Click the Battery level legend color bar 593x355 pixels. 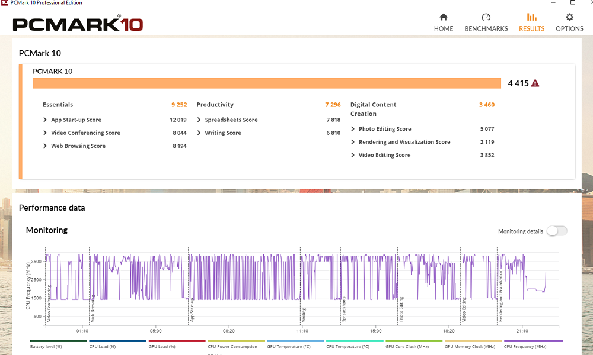(59, 341)
